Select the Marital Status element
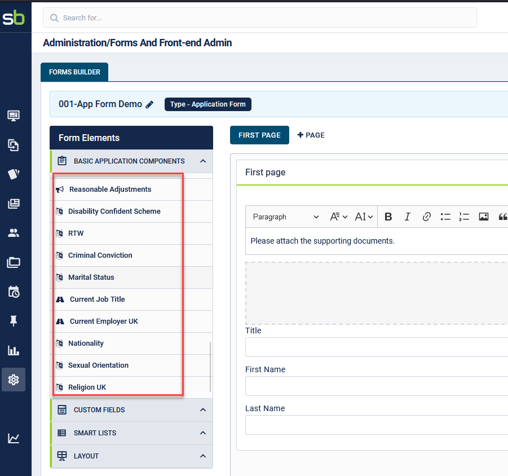The height and width of the screenshot is (476, 508). 131,277
